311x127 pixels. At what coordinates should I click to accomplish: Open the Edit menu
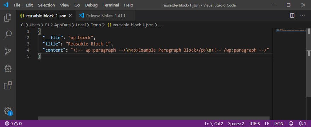click(x=29, y=5)
